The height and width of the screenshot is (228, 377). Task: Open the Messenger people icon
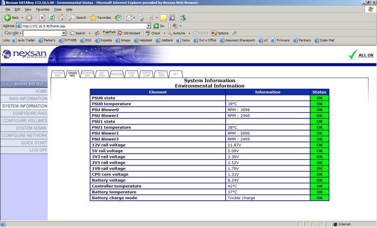point(182,17)
